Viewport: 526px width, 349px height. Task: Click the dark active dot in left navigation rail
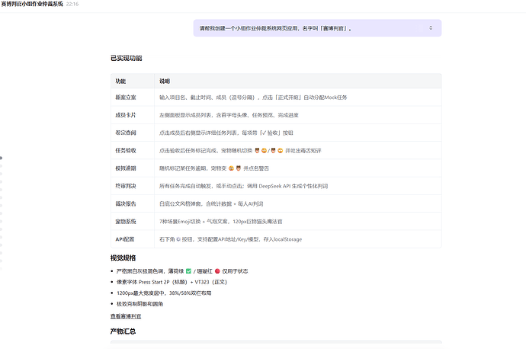(x=2, y=158)
